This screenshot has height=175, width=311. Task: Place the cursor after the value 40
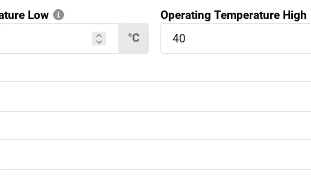point(186,39)
